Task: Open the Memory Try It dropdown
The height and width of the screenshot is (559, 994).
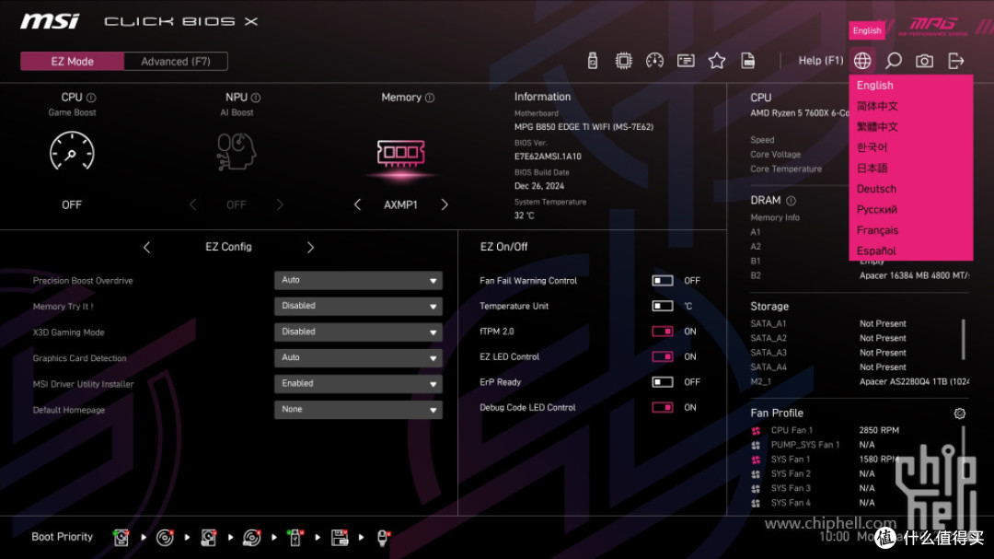Action: [358, 307]
